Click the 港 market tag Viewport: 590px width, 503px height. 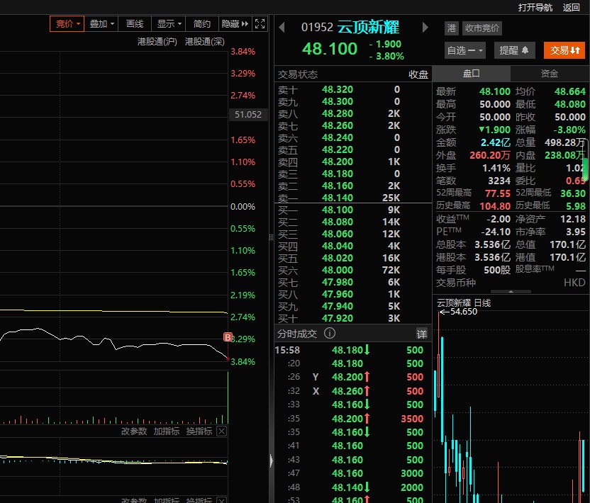tap(452, 28)
